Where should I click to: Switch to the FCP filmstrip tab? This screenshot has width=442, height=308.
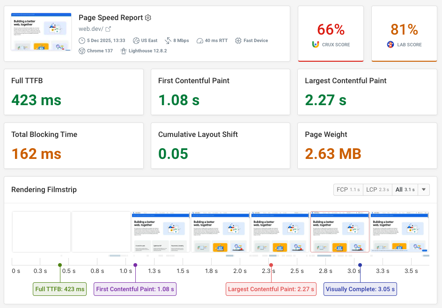pyautogui.click(x=348, y=189)
